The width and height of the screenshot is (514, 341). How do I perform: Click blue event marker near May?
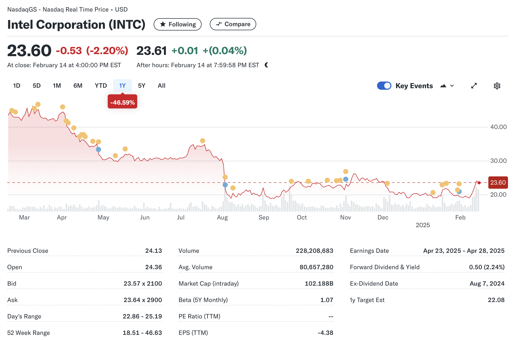click(x=98, y=149)
